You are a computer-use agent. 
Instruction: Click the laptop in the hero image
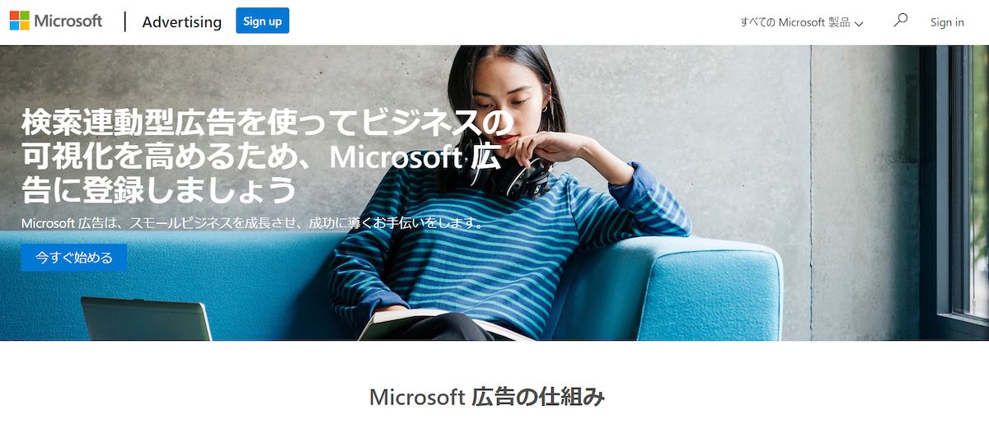click(x=146, y=319)
